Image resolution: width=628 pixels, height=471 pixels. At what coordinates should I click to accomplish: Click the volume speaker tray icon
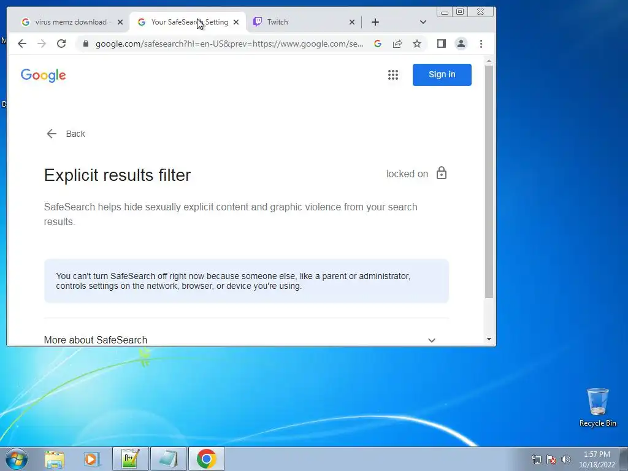[x=566, y=459]
